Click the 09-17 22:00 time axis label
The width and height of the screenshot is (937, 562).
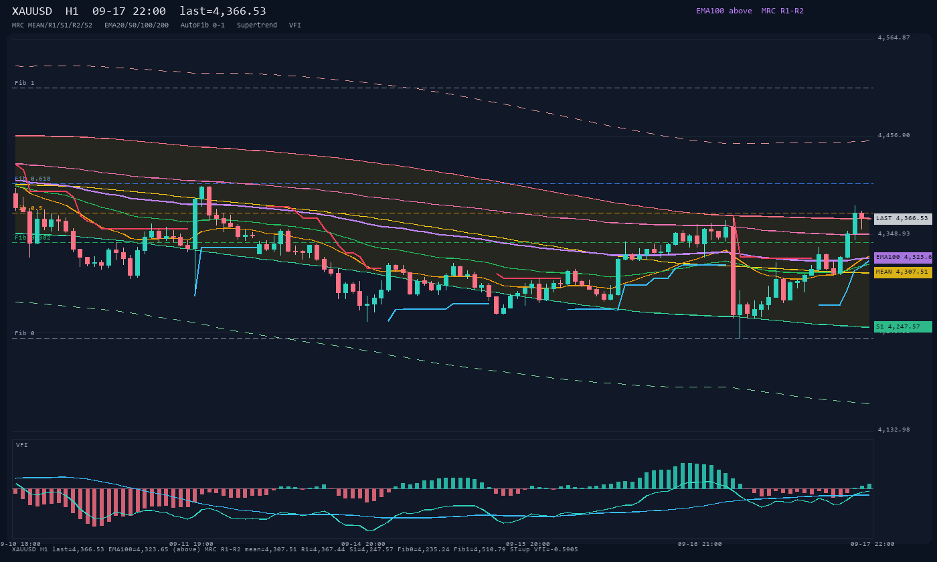click(x=873, y=544)
